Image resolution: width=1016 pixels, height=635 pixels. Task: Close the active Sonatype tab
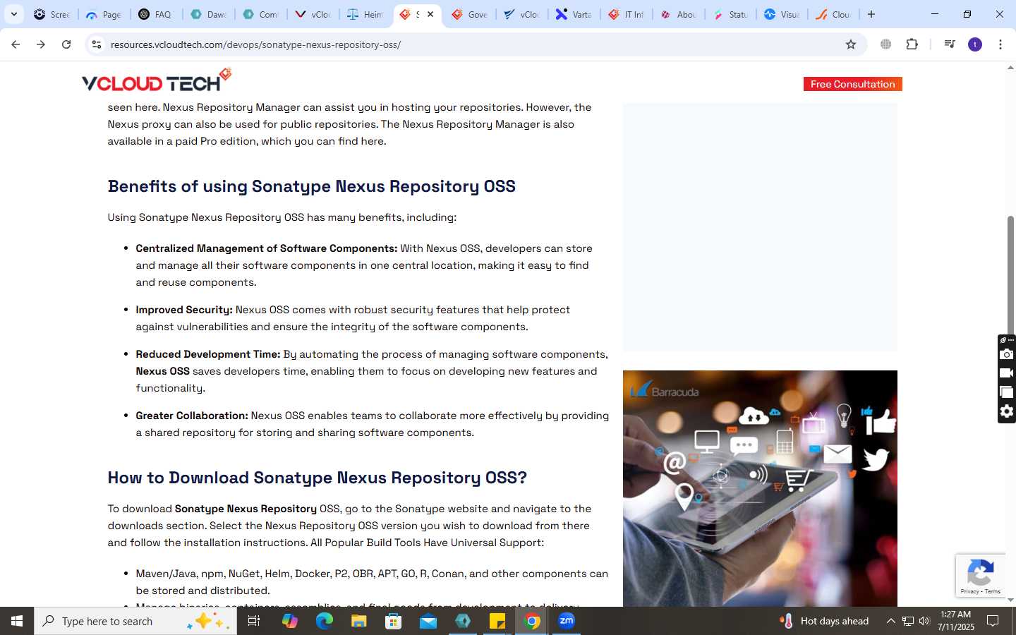click(430, 14)
